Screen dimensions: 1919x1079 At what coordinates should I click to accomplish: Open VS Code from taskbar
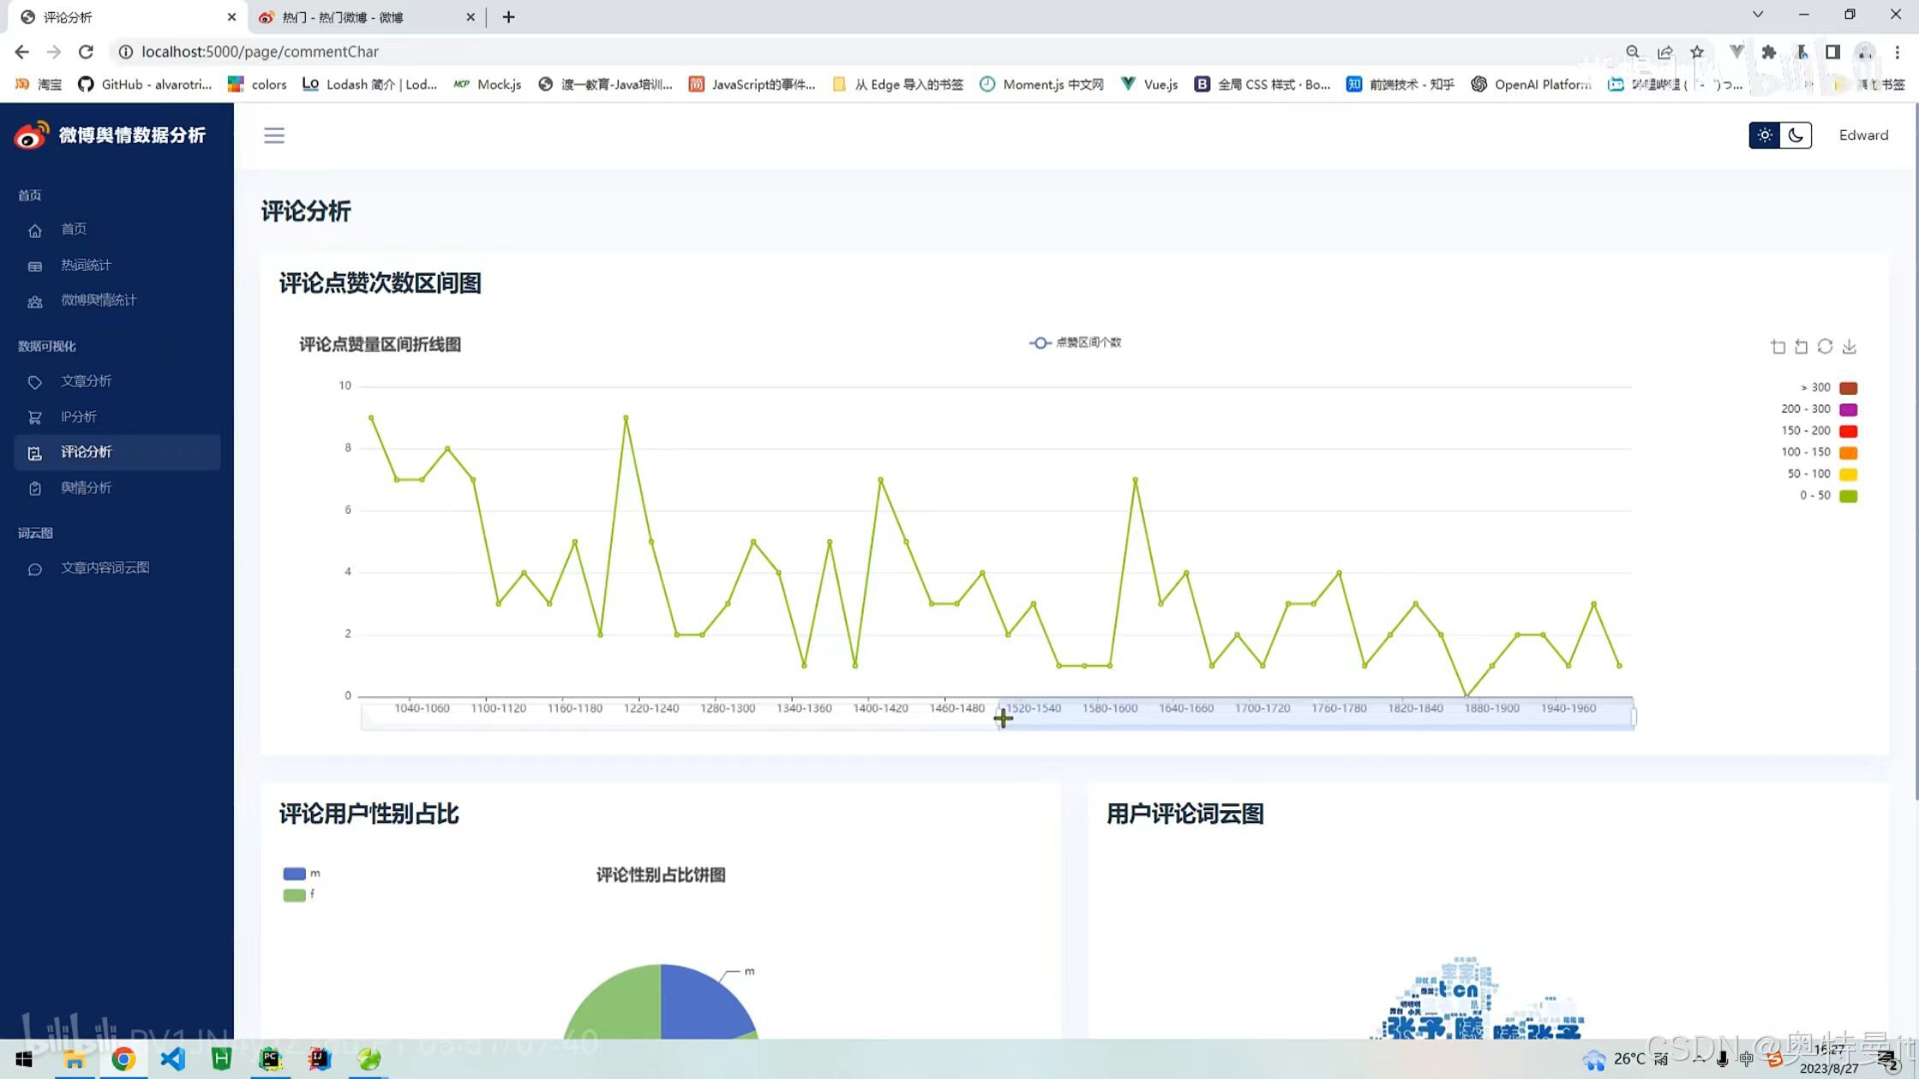[x=172, y=1059]
